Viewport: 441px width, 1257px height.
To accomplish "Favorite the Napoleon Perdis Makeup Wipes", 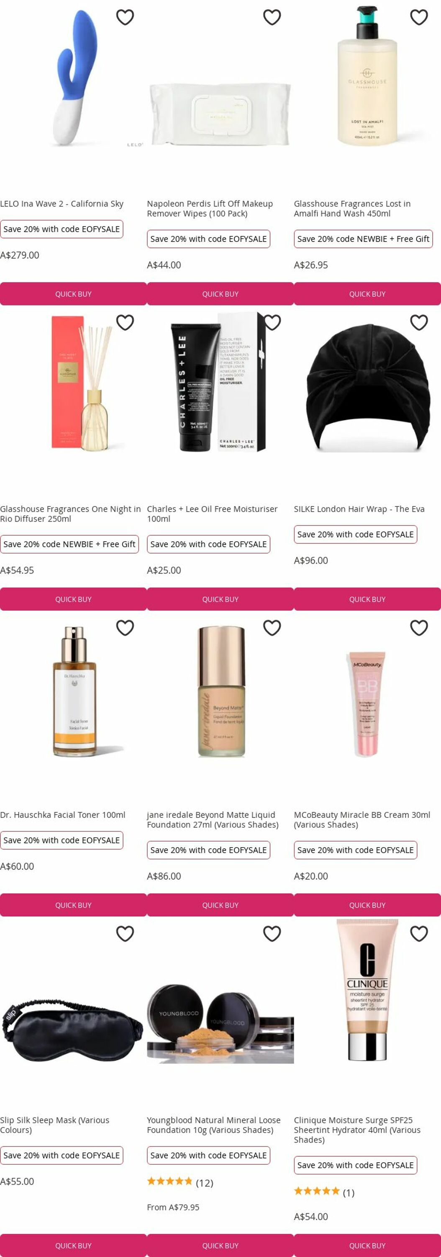I will pos(272,17).
